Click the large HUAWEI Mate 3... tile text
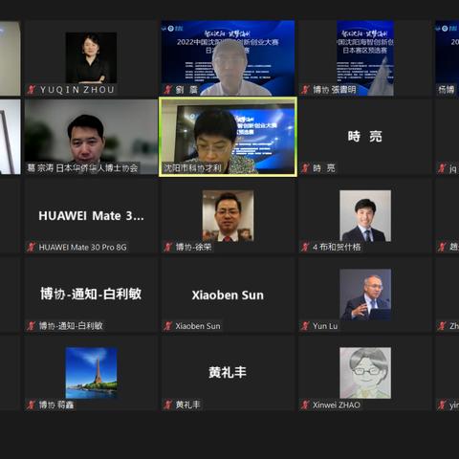Viewport: 459px width, 459px height. pos(91,216)
